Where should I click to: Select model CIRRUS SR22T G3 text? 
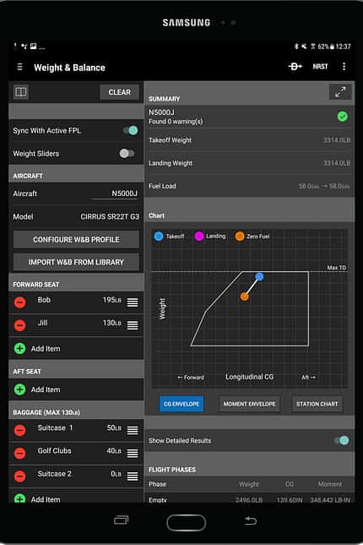[x=110, y=216]
